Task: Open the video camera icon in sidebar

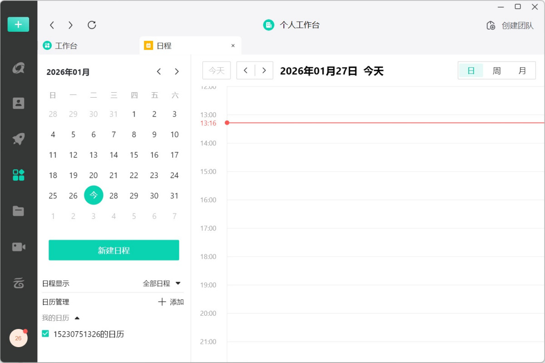Action: pos(18,247)
